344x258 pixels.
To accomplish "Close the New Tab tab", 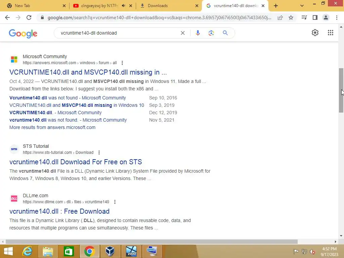I will pos(64,6).
